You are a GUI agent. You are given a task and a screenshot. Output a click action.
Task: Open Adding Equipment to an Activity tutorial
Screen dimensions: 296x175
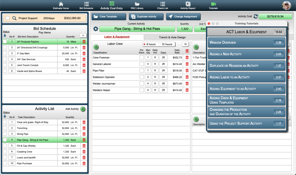click(x=247, y=89)
